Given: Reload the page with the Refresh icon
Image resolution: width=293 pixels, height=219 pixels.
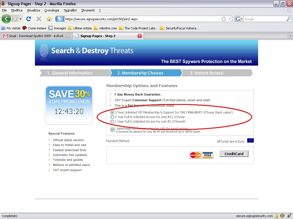Looking at the screenshot, I should [x=29, y=19].
